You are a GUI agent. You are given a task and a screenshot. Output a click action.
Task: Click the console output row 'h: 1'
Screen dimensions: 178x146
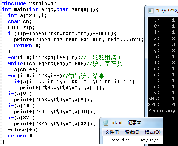tap(164, 56)
